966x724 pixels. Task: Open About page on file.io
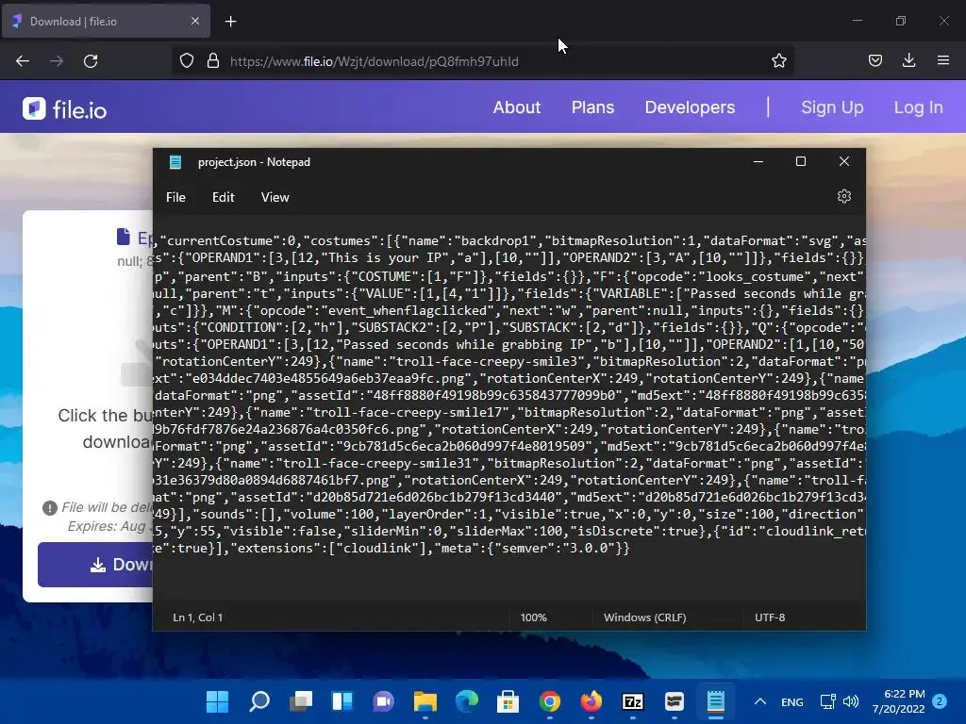[516, 107]
